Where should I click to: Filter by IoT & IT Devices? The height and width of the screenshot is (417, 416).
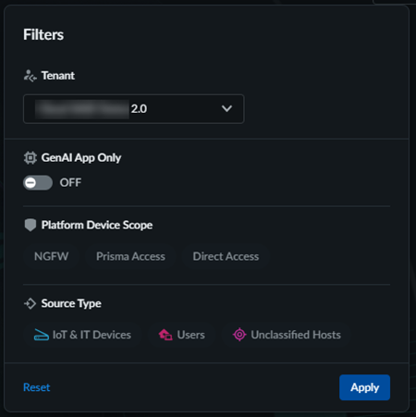tap(82, 335)
